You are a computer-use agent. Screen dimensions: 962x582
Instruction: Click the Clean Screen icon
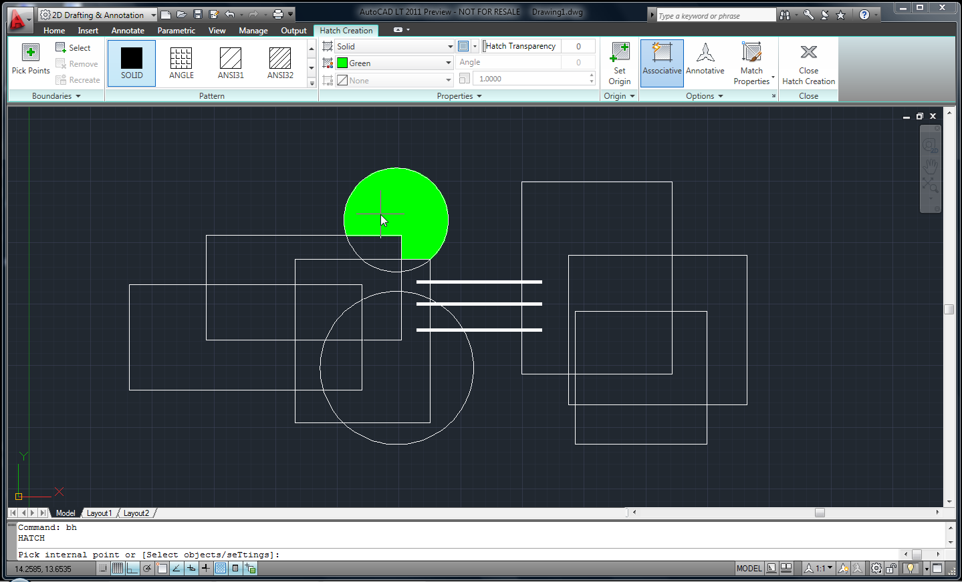tap(937, 569)
